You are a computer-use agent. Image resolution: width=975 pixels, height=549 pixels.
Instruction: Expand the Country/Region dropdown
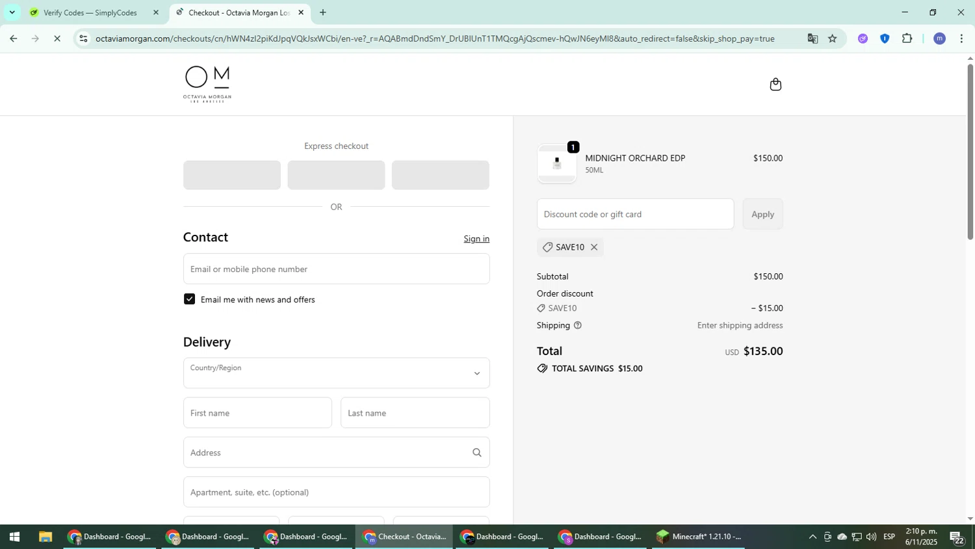pyautogui.click(x=336, y=373)
